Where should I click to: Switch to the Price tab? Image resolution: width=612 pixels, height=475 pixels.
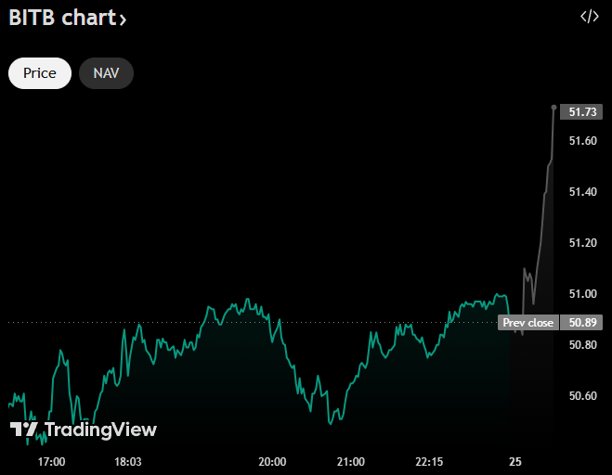click(40, 73)
